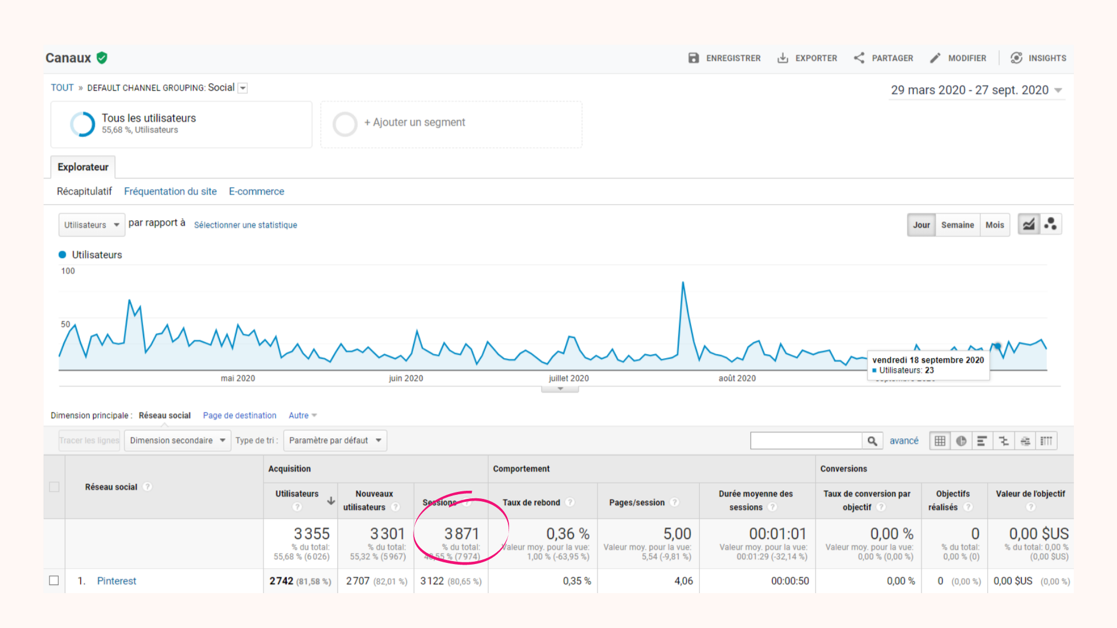This screenshot has width=1117, height=628.
Task: Open the Fréquentation du site tab
Action: [170, 191]
